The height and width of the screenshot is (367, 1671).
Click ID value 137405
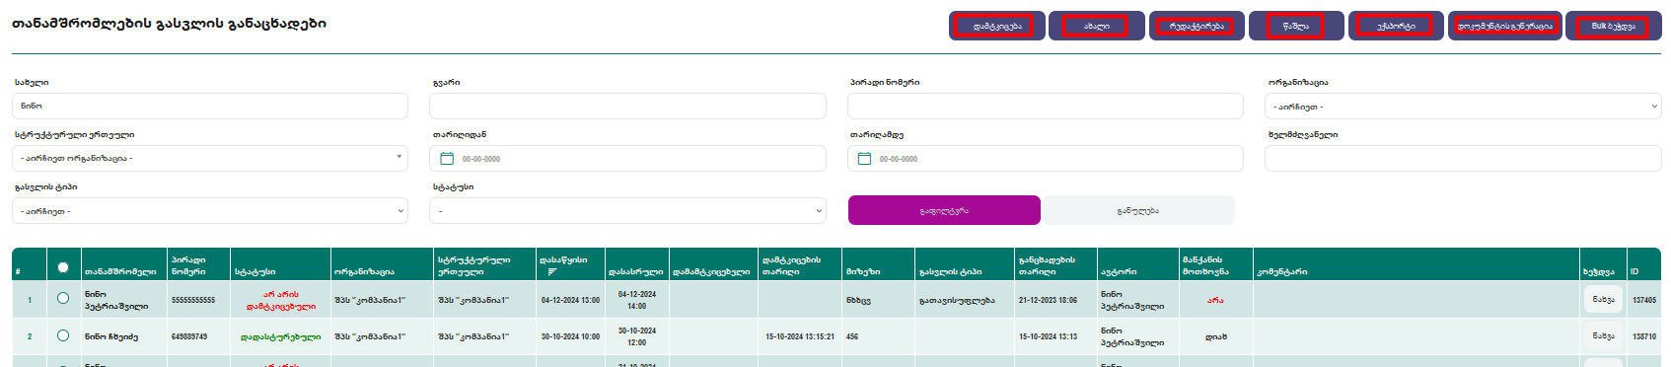click(x=1644, y=300)
